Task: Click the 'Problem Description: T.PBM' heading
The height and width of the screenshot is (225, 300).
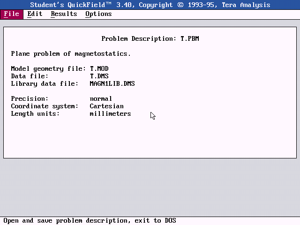Action: 150,38
